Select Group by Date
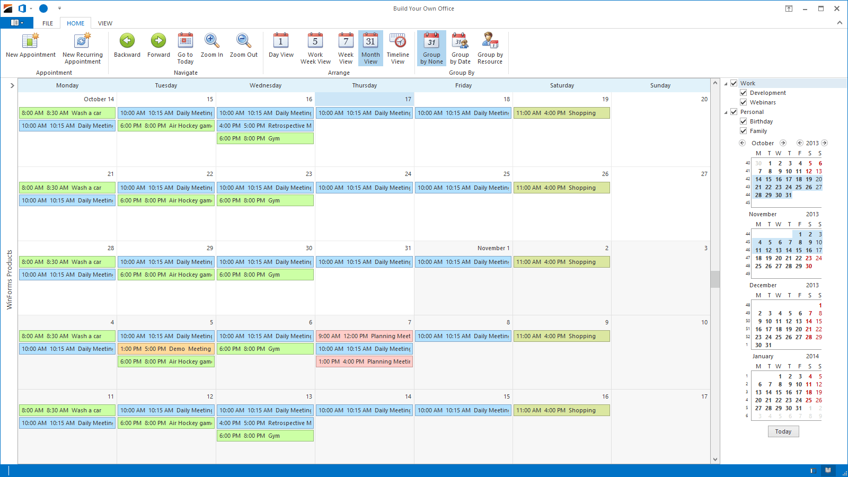848x477 pixels. (460, 48)
